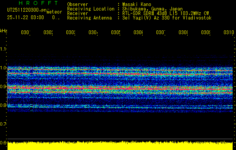The width and height of the screenshot is (236, 150).
Task: Select the 3el Yagi antenna description
Action: 167,18
